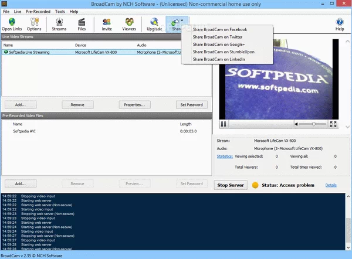
Task: Click the Open Links globe icon
Action: (x=12, y=22)
